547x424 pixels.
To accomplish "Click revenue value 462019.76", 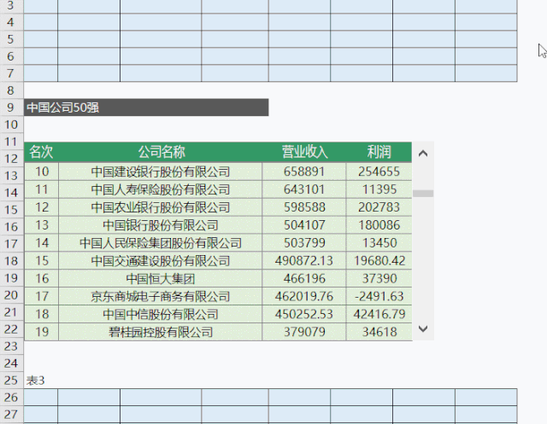I will coord(304,296).
